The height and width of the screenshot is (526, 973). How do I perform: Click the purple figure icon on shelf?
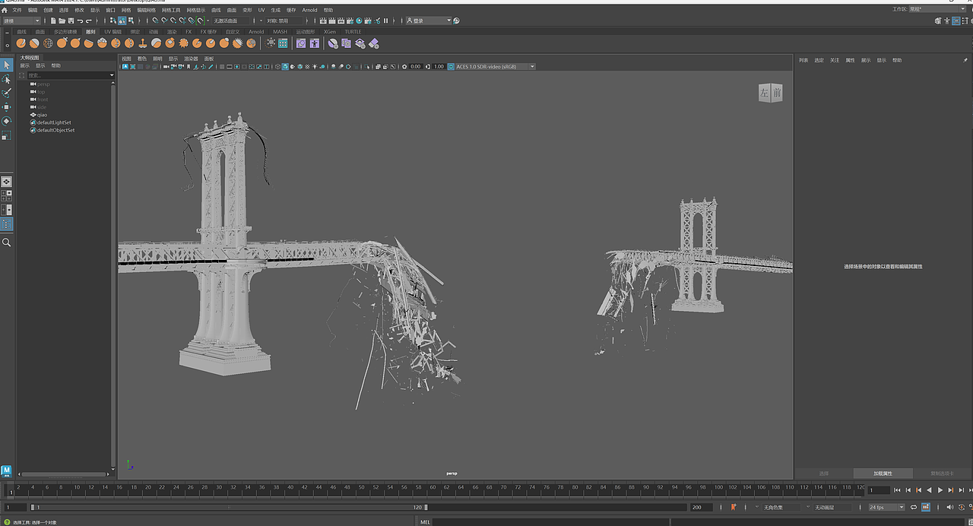pos(314,43)
